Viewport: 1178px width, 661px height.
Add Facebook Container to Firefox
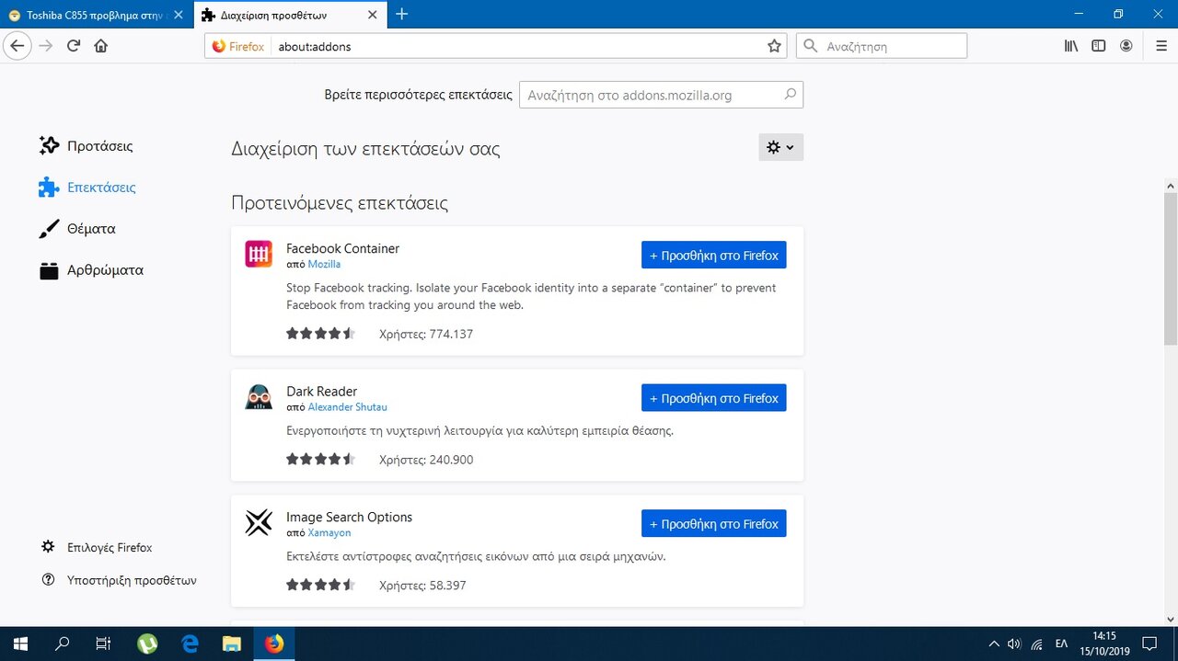tap(714, 256)
